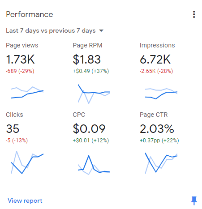202x209 pixels.
Task: Click the Impressions sparkline chart
Action: pyautogui.click(x=161, y=94)
